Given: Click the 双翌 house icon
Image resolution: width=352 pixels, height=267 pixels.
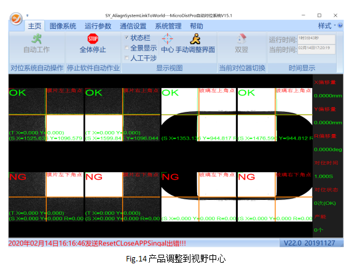Looking at the screenshot, I should [241, 39].
